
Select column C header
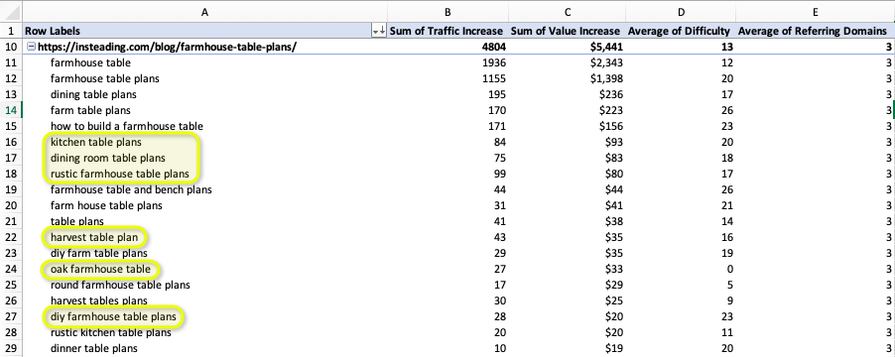click(x=567, y=12)
